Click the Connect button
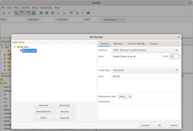Image resolution: width=193 pixels, height=131 pixels. (145, 125)
